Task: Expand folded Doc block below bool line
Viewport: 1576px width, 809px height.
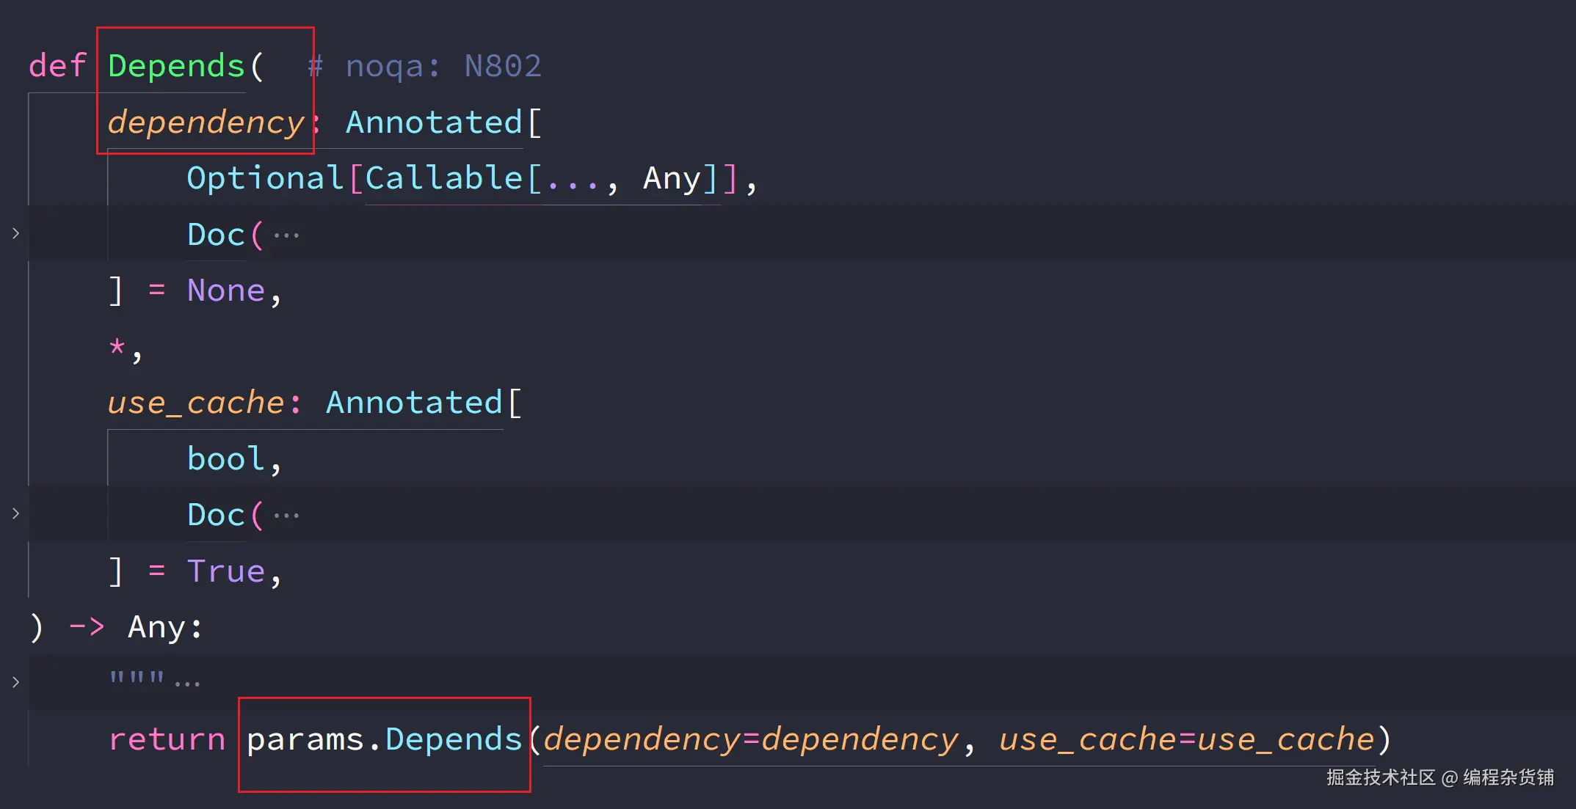Action: point(15,514)
